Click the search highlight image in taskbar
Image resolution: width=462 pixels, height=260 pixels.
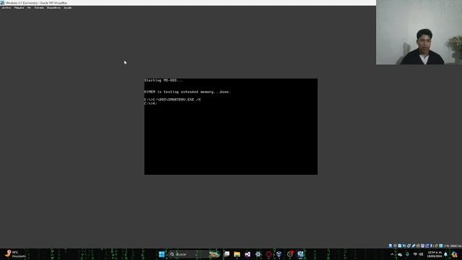pyautogui.click(x=214, y=253)
